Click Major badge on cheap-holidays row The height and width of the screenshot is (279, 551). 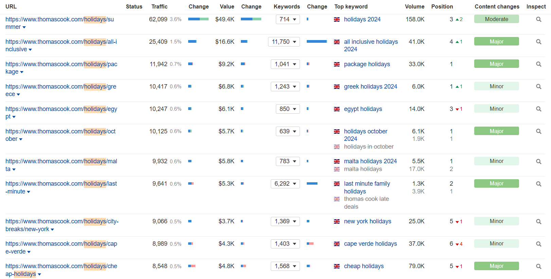coord(497,266)
